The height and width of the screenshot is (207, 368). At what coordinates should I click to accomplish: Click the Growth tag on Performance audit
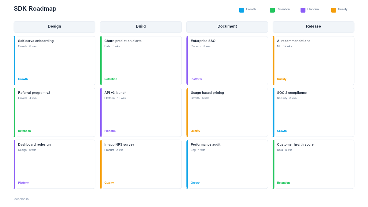click(x=196, y=183)
